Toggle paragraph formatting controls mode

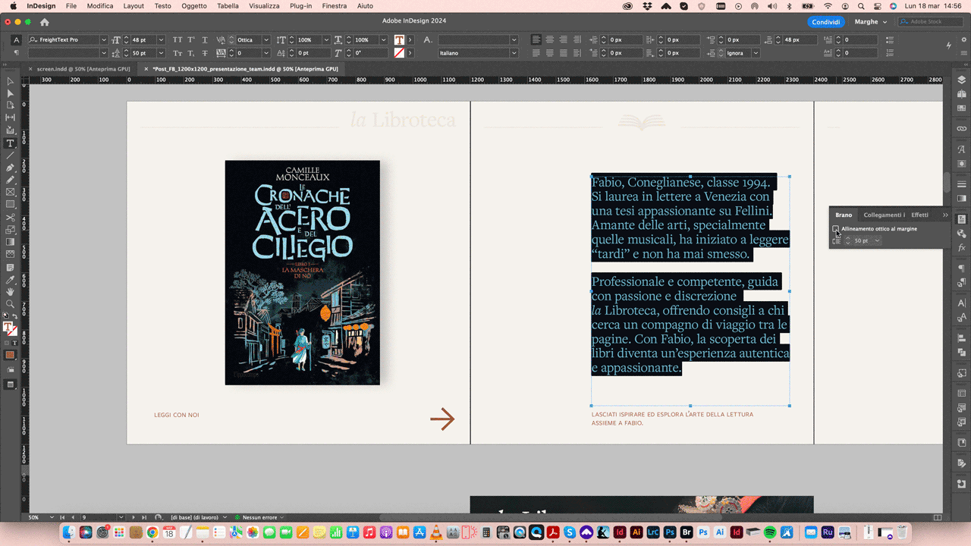click(17, 53)
